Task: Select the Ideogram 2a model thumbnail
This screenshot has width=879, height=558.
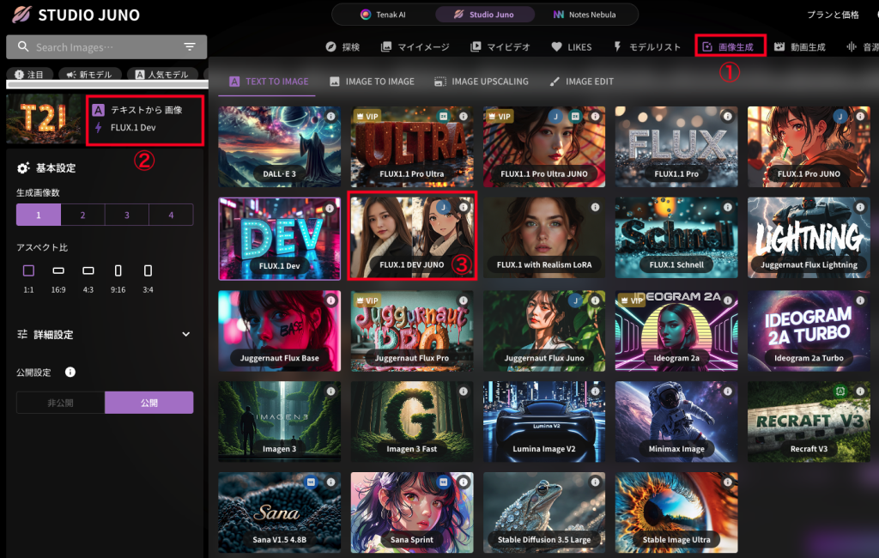Action: point(676,331)
